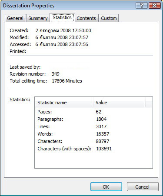Go to the Contents tab

[x=86, y=18]
